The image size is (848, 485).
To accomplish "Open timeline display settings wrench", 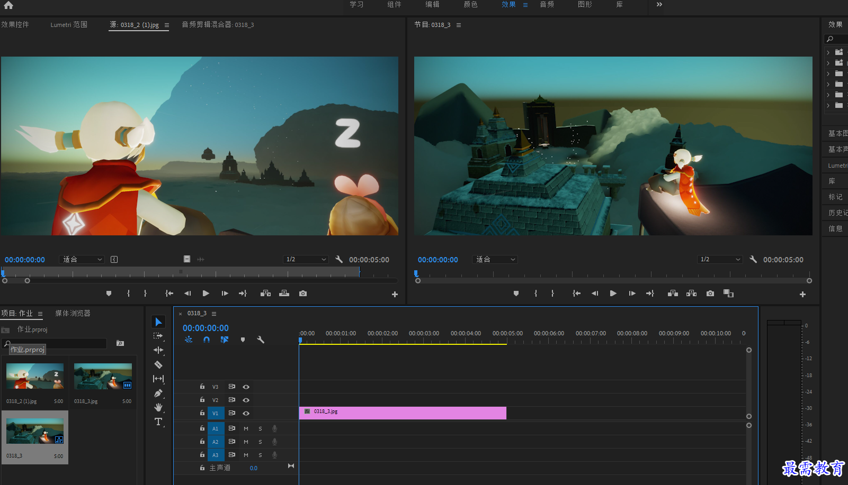I will pos(261,340).
